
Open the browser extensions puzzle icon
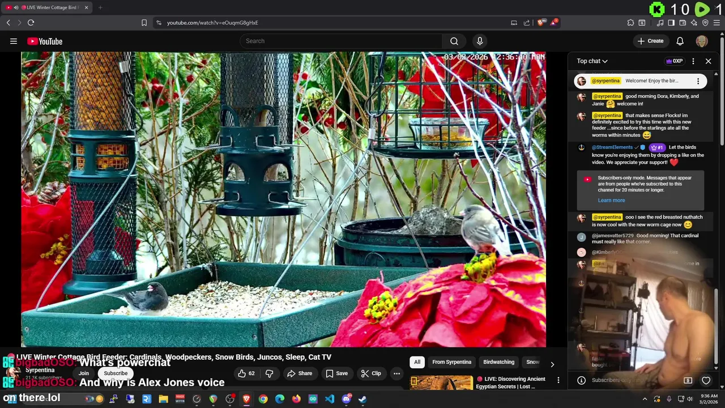[x=630, y=23]
